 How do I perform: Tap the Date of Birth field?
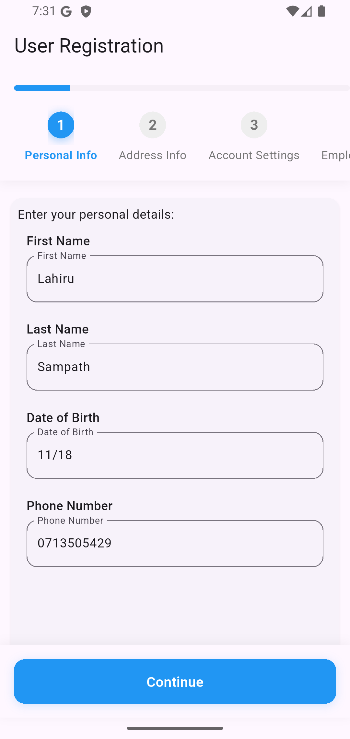[x=175, y=455]
